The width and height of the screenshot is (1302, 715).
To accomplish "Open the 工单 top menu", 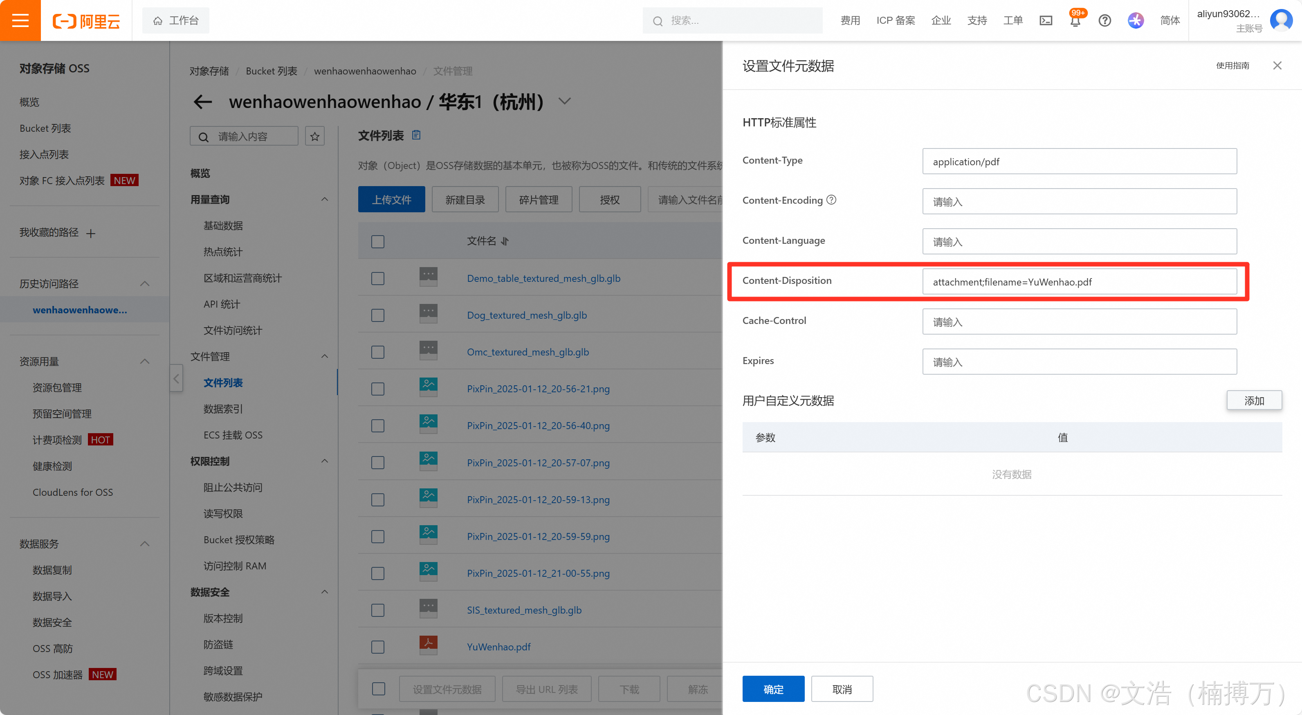I will 1012,20.
